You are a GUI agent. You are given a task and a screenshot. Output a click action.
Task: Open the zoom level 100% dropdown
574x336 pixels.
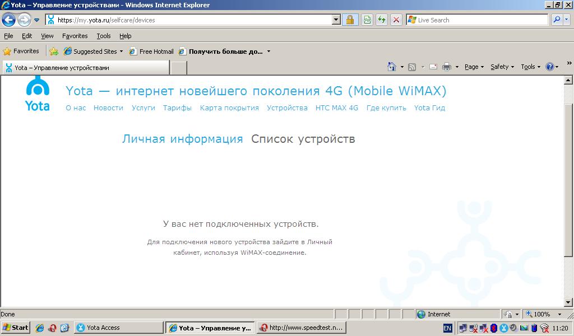click(543, 314)
